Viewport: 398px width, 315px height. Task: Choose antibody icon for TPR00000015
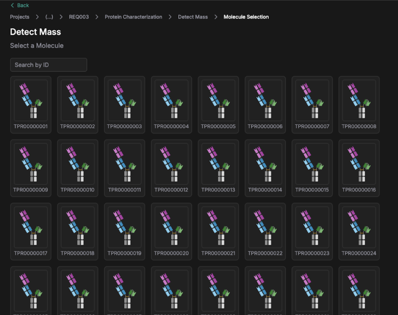[x=312, y=164]
